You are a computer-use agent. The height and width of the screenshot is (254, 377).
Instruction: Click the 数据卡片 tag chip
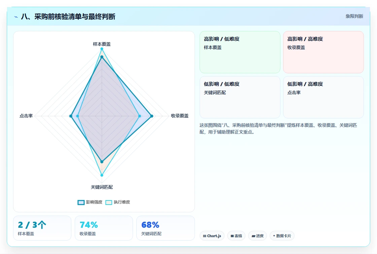pyautogui.click(x=282, y=236)
